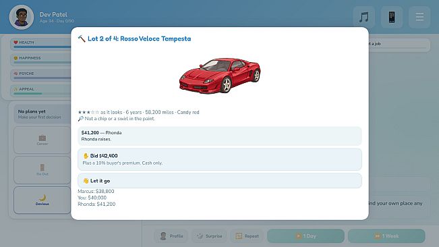The height and width of the screenshot is (247, 439).
Task: Click the No plans yet card
Action: pyautogui.click(x=42, y=114)
